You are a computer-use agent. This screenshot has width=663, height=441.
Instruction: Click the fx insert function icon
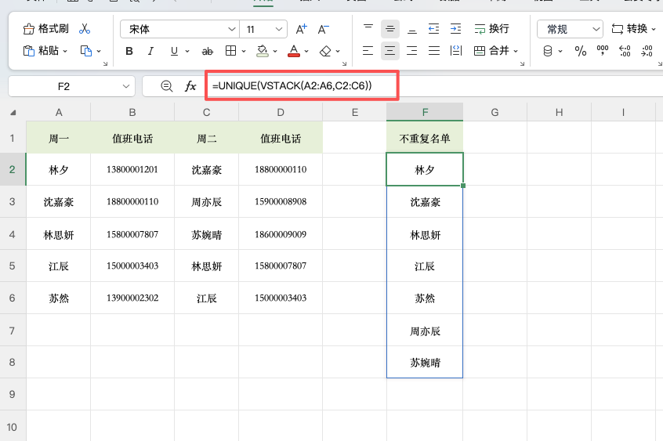pyautogui.click(x=190, y=86)
